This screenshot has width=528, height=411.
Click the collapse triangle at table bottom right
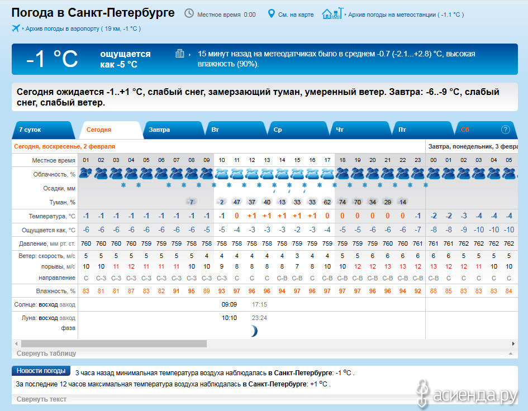click(x=511, y=353)
